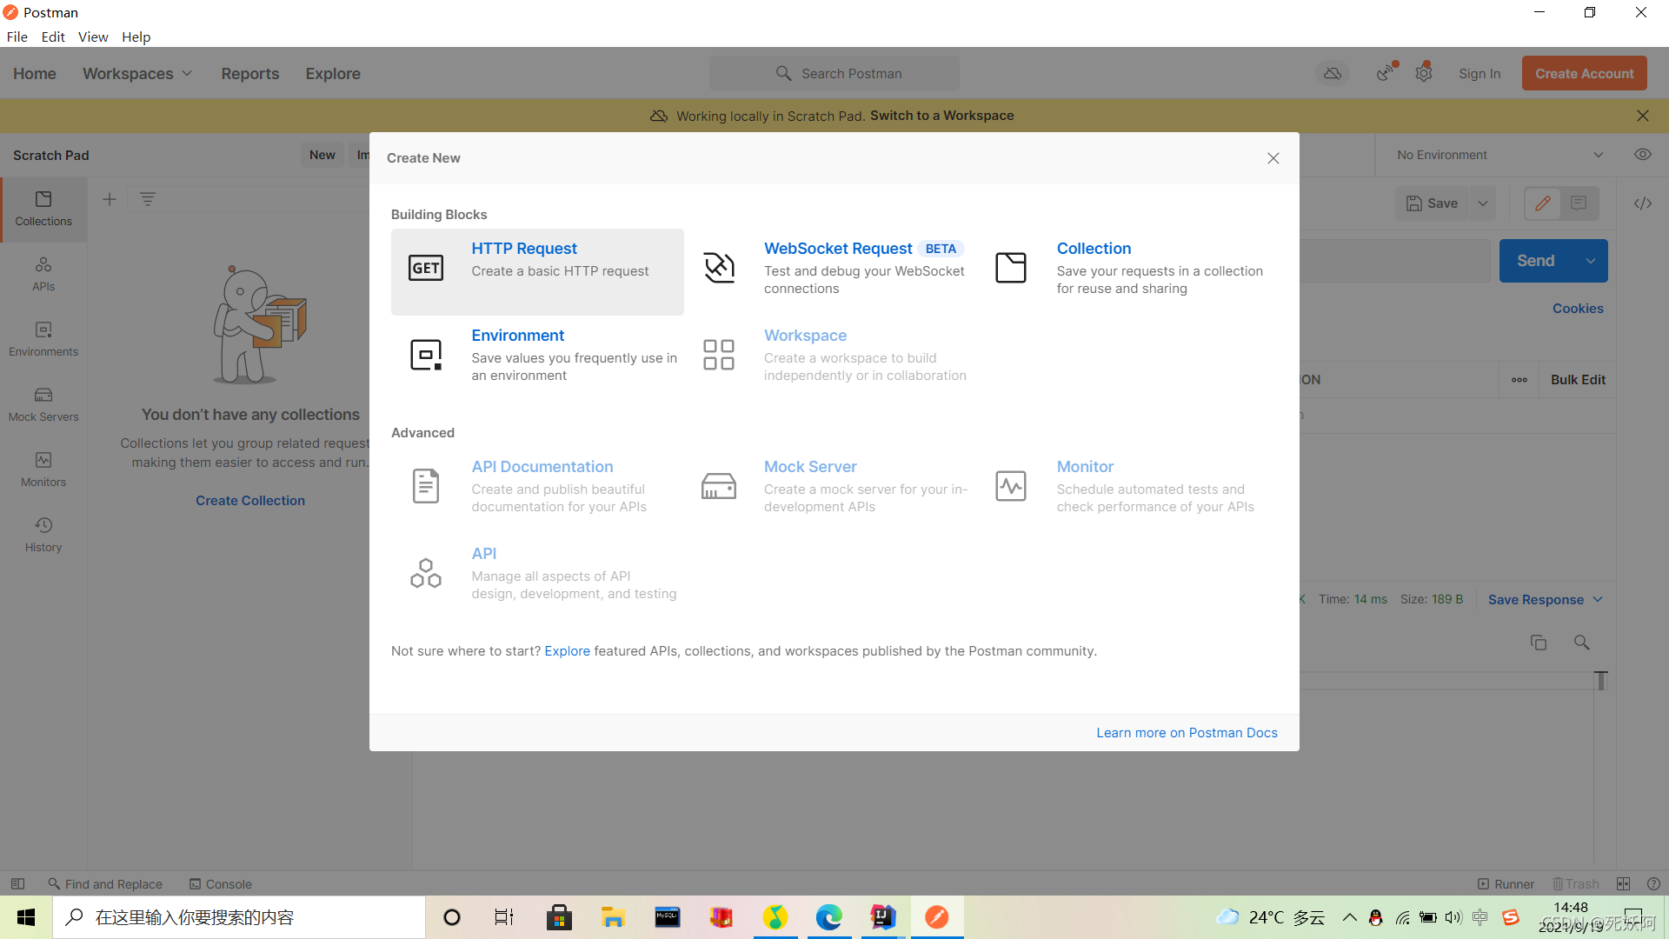Screen dimensions: 1669x939
Task: Click the Explore link in dialog text
Action: click(567, 651)
